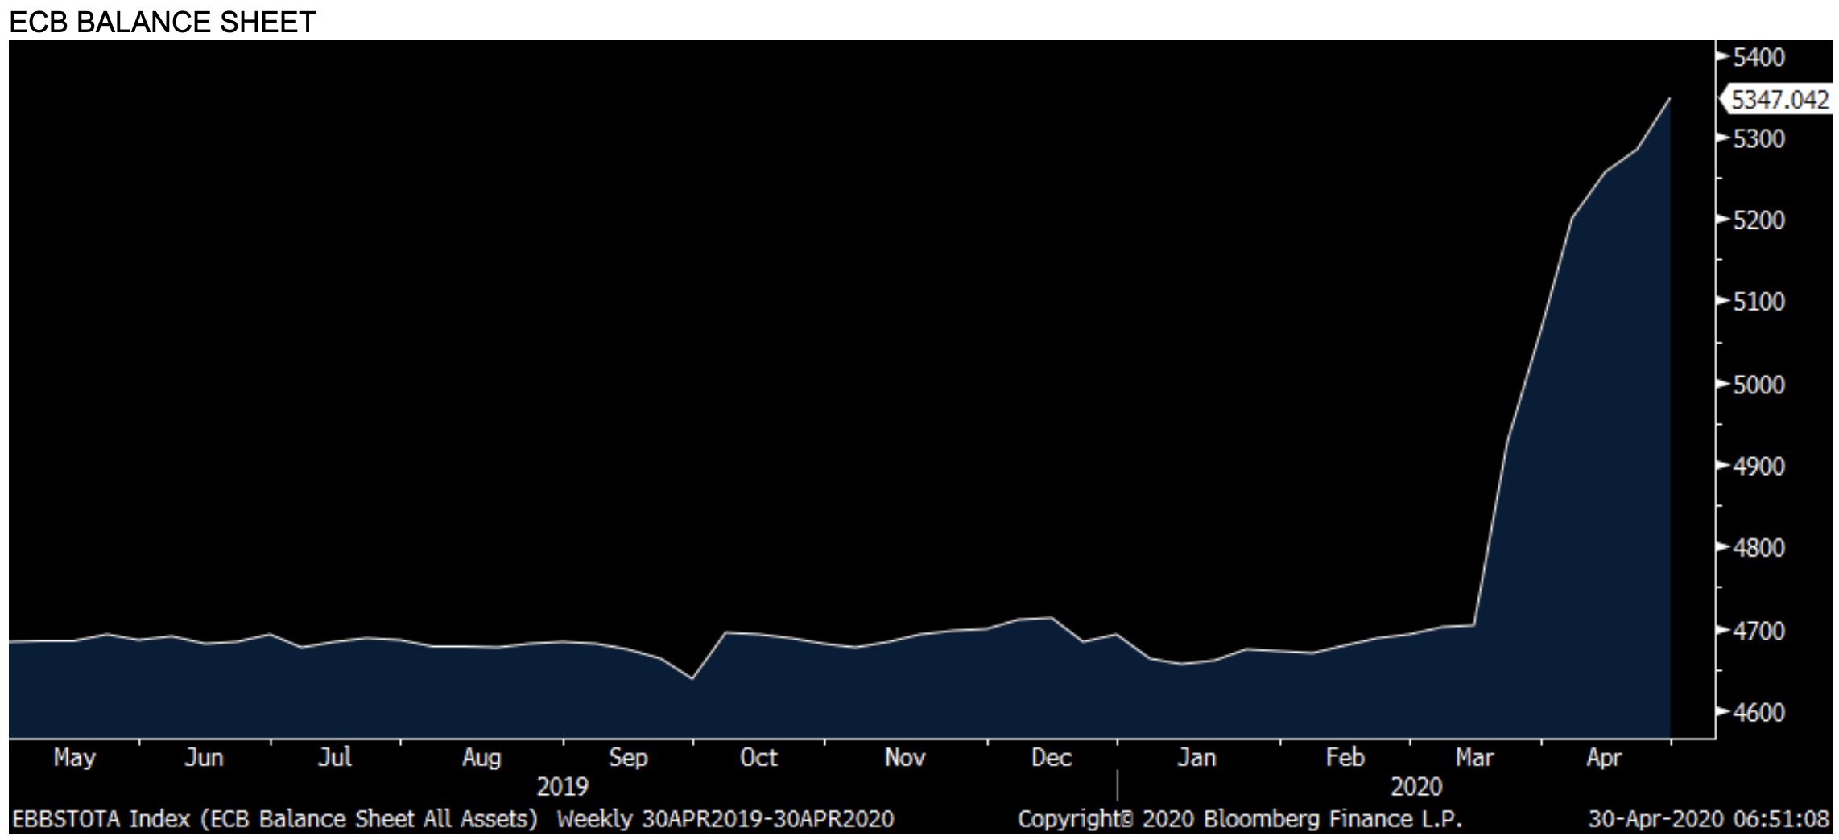Click the 5000 value on the price axis
This screenshot has height=840, width=1839.
1758,385
